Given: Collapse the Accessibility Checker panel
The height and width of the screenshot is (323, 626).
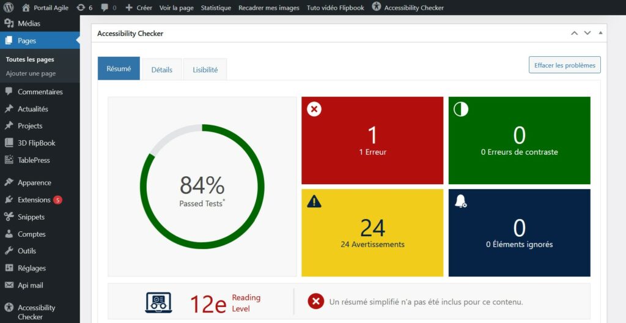Looking at the screenshot, I should (x=600, y=33).
